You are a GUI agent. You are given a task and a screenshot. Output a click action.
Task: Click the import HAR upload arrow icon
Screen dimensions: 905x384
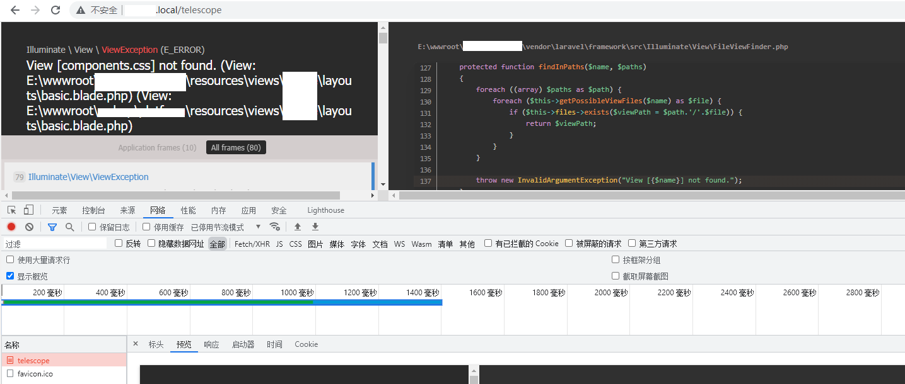[298, 227]
